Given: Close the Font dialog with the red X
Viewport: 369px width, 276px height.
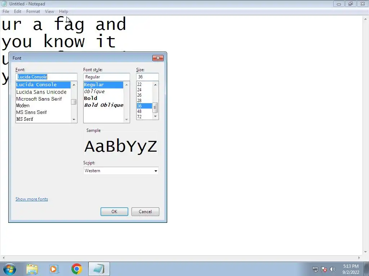Looking at the screenshot, I should (158, 58).
